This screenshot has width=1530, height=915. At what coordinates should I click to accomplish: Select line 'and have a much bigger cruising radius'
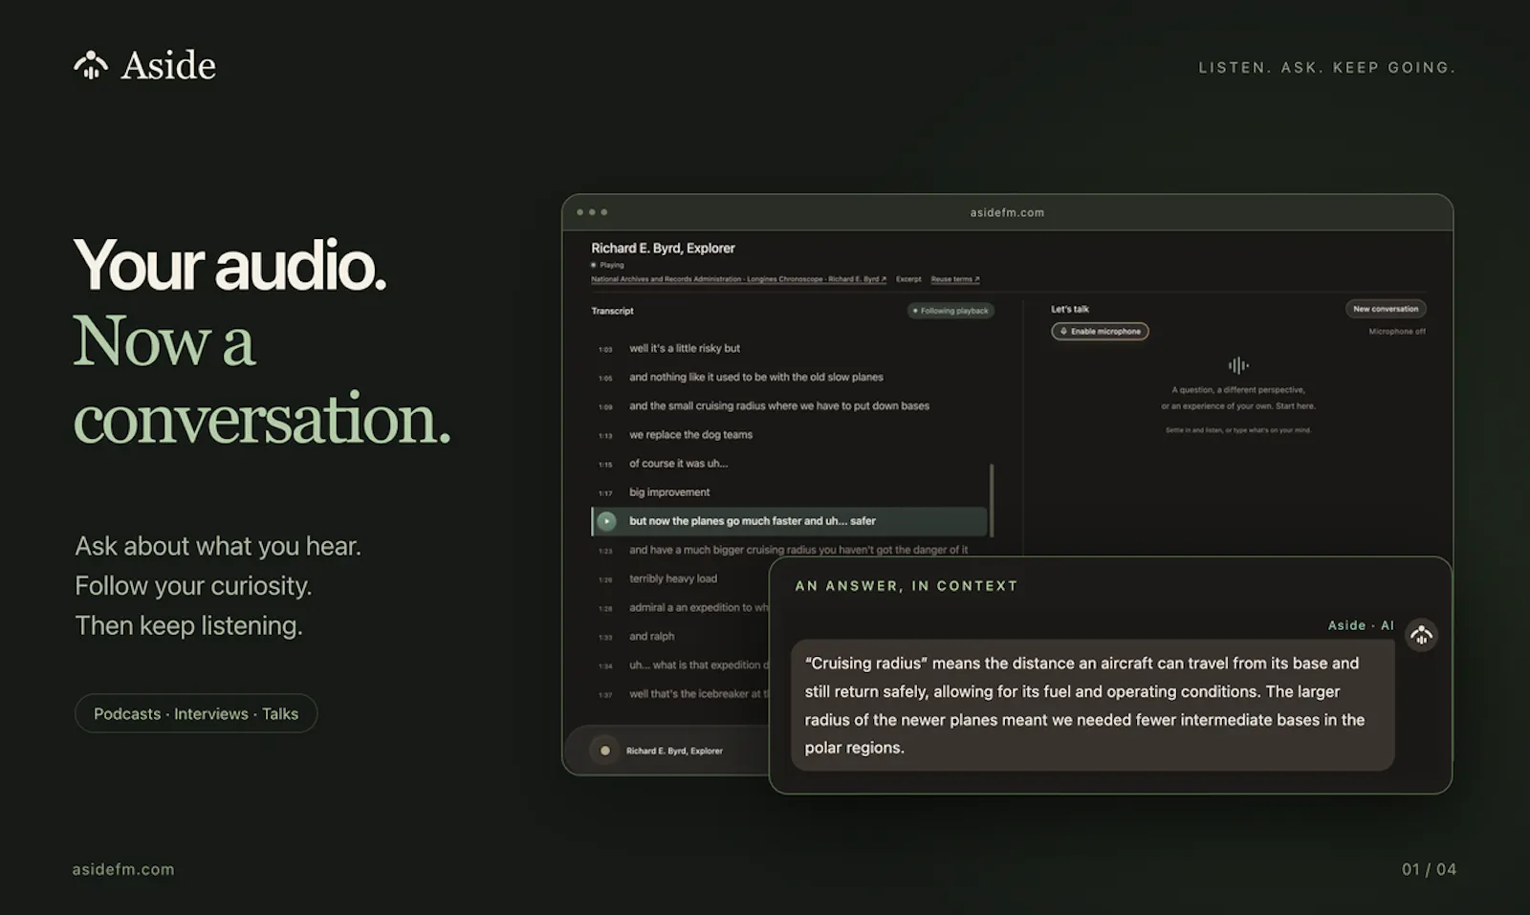[798, 550]
